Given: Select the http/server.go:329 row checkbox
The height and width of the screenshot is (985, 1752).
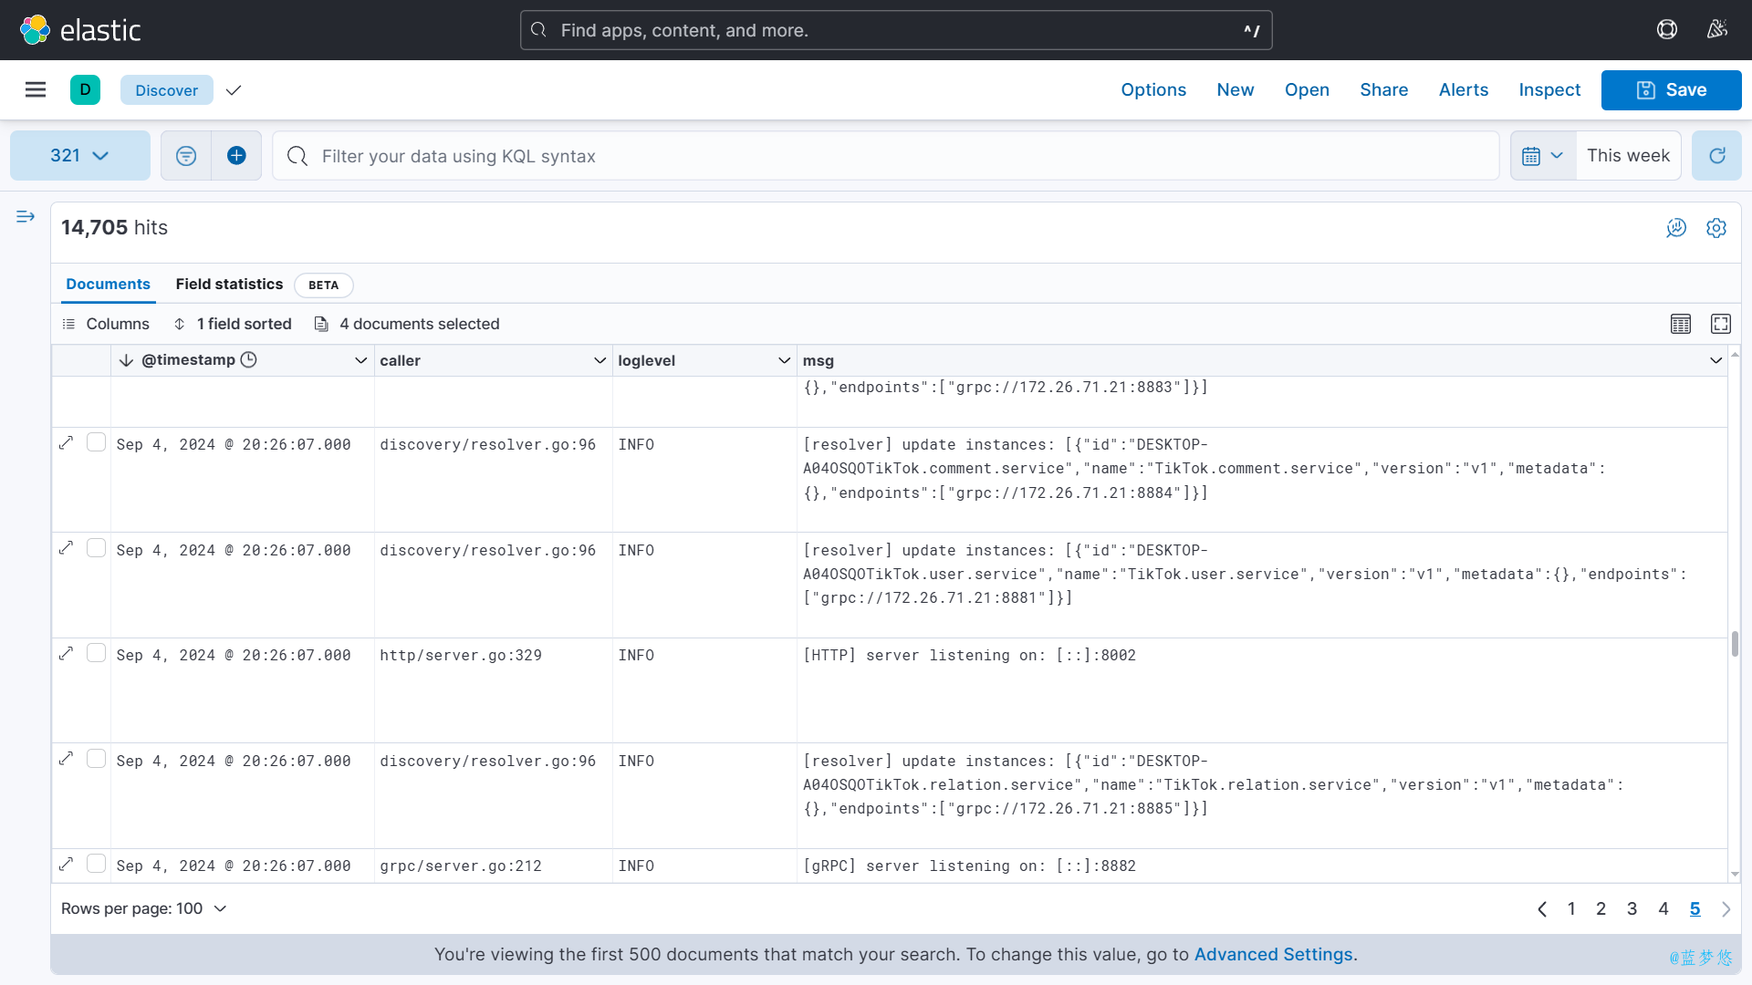Looking at the screenshot, I should (96, 653).
